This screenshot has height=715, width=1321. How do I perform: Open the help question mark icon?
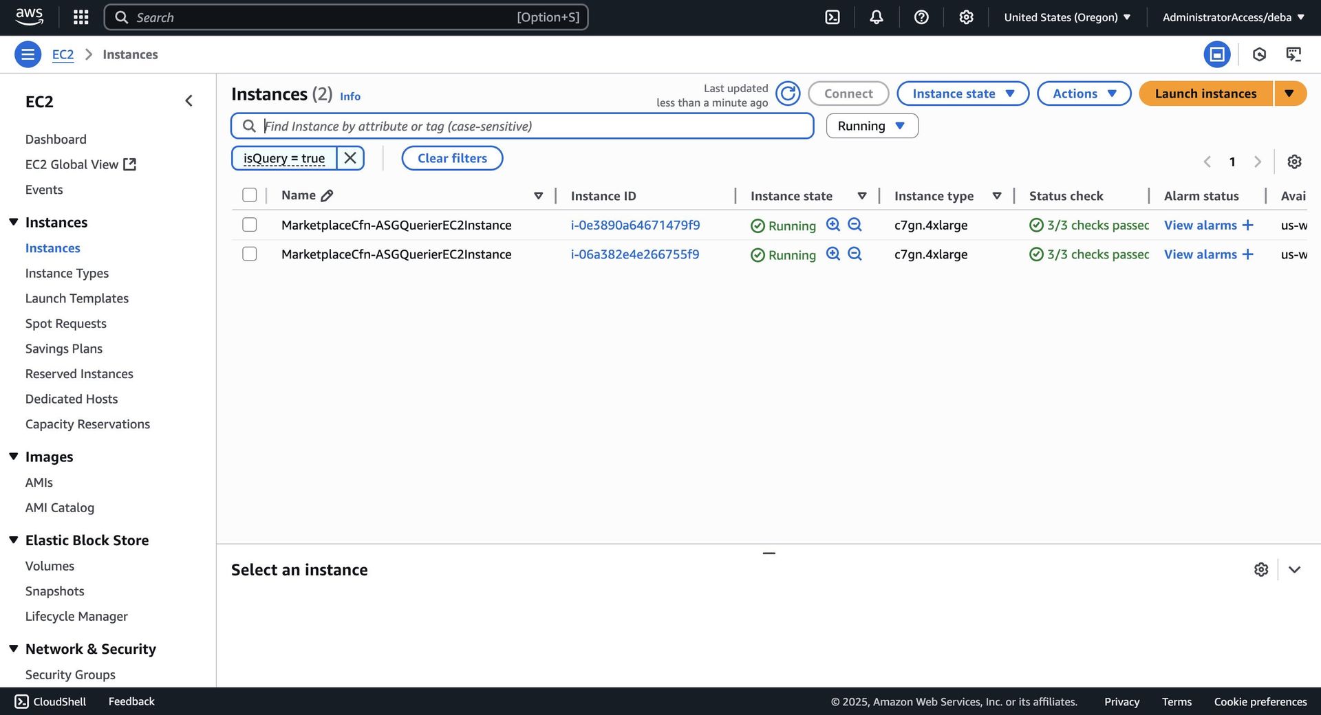pos(921,17)
